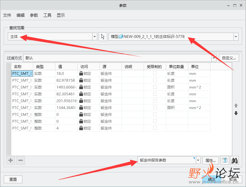
Task: Expand the 钣金件报告参数 dropdown
Action: (x=198, y=160)
